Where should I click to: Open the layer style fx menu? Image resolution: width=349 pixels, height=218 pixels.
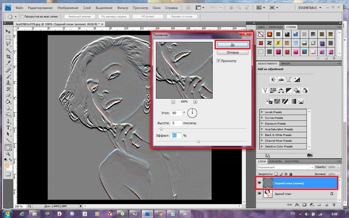coord(297,205)
